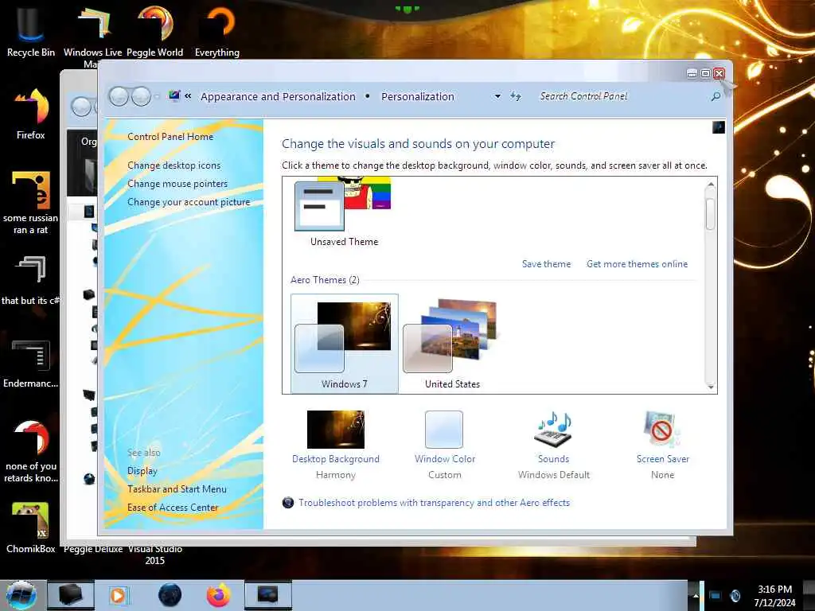Open the Display link under See also

pos(142,471)
